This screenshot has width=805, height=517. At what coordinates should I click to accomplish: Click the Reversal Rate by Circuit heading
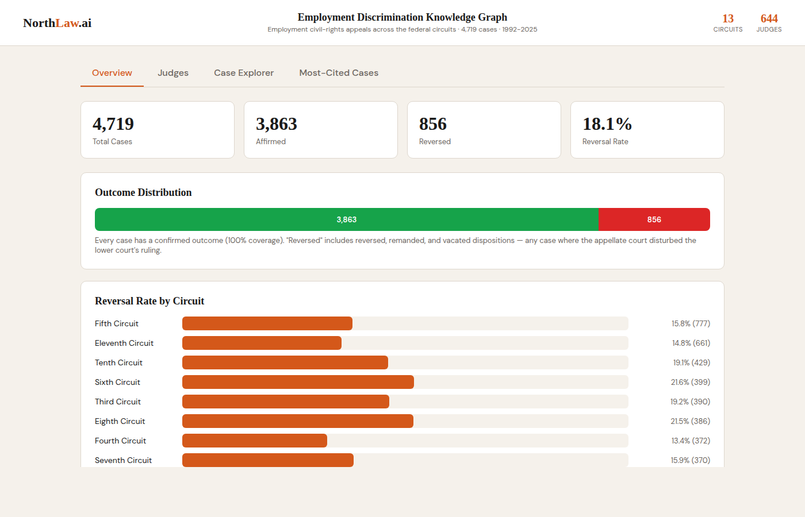[x=149, y=301]
